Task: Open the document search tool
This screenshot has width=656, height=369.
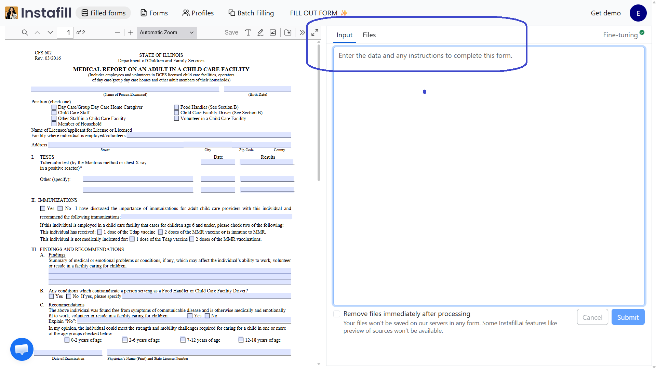Action: (25, 32)
